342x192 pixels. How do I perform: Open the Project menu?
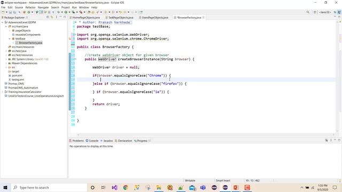coord(65,7)
